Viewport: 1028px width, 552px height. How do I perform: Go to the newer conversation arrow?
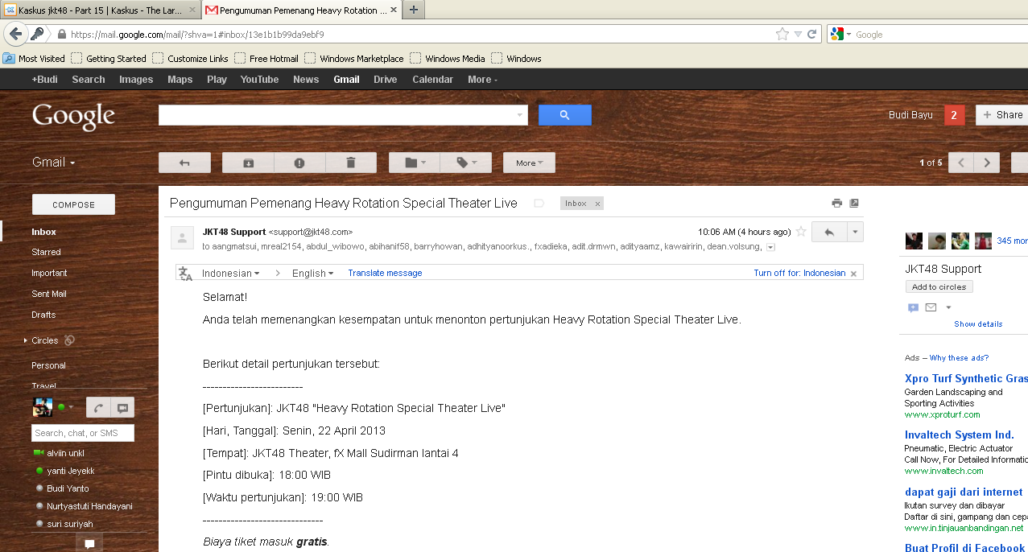pos(960,163)
